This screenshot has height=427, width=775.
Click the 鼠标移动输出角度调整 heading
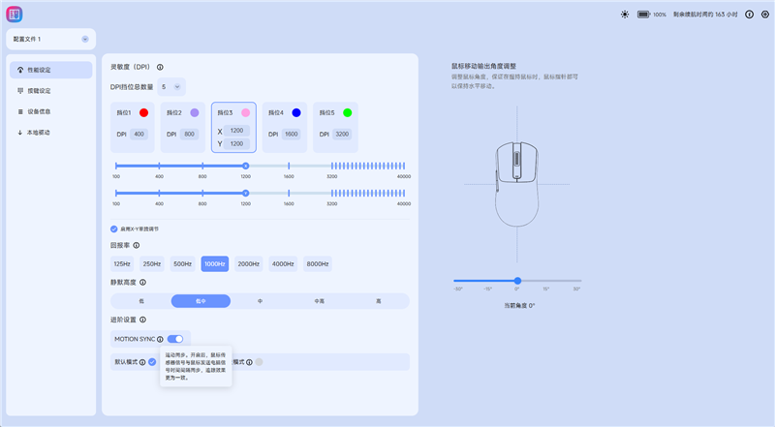[483, 66]
